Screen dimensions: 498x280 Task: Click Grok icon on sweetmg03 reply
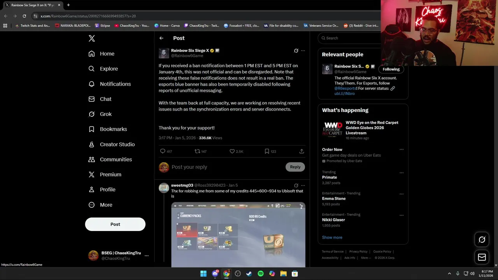[x=296, y=185]
